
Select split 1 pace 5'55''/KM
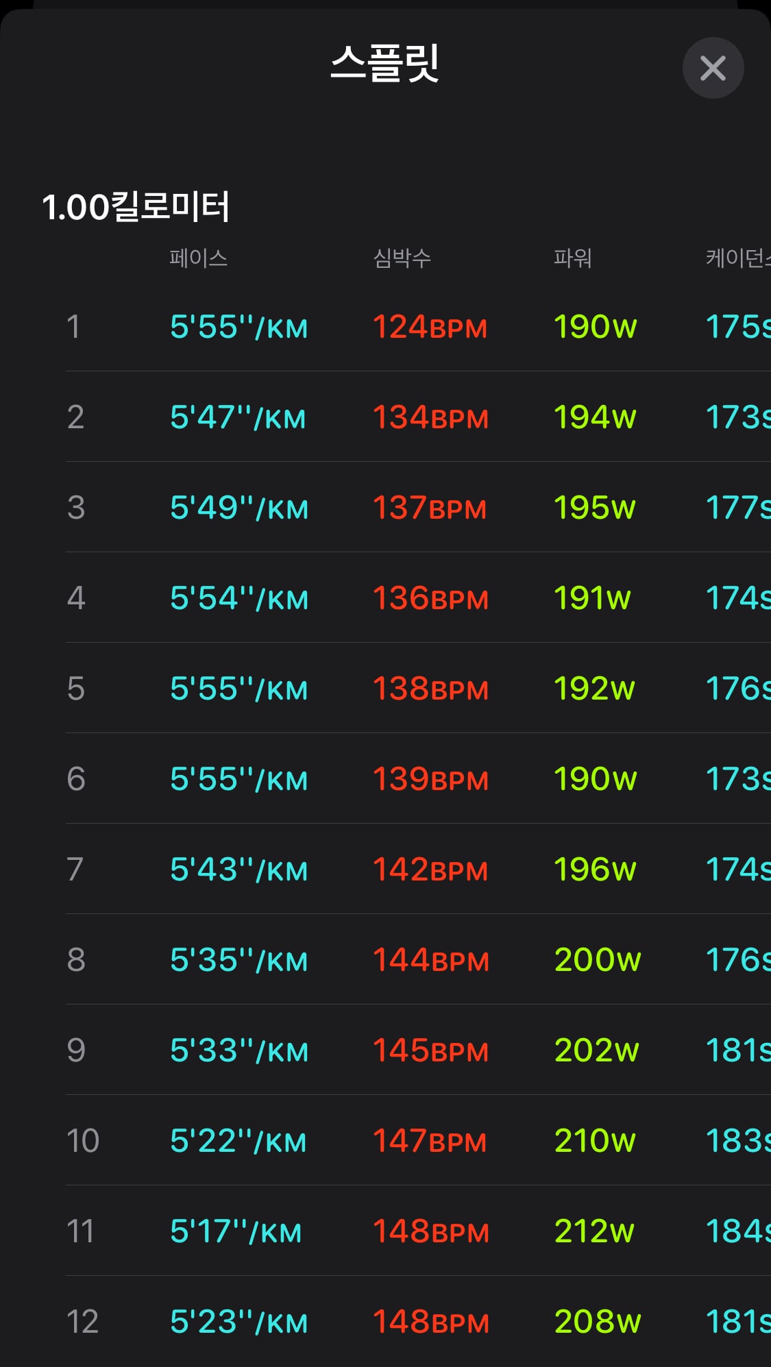tap(238, 327)
